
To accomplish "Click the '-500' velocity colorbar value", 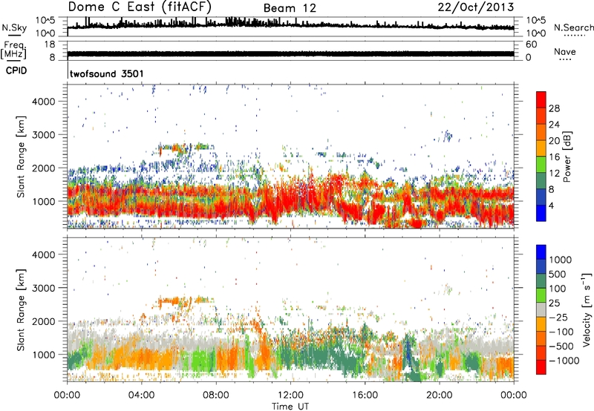I will pos(561,346).
